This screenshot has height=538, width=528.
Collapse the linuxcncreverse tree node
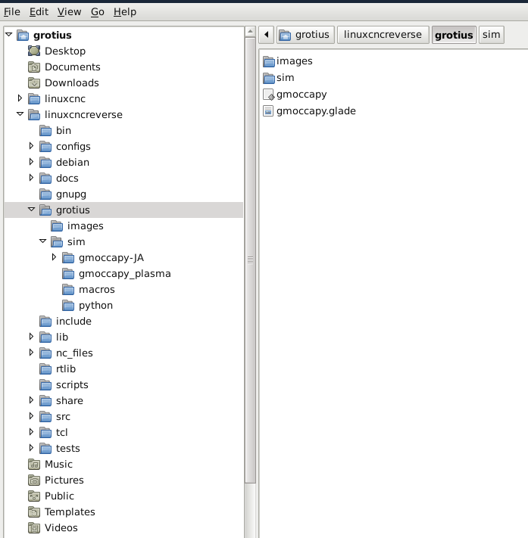[x=20, y=114]
